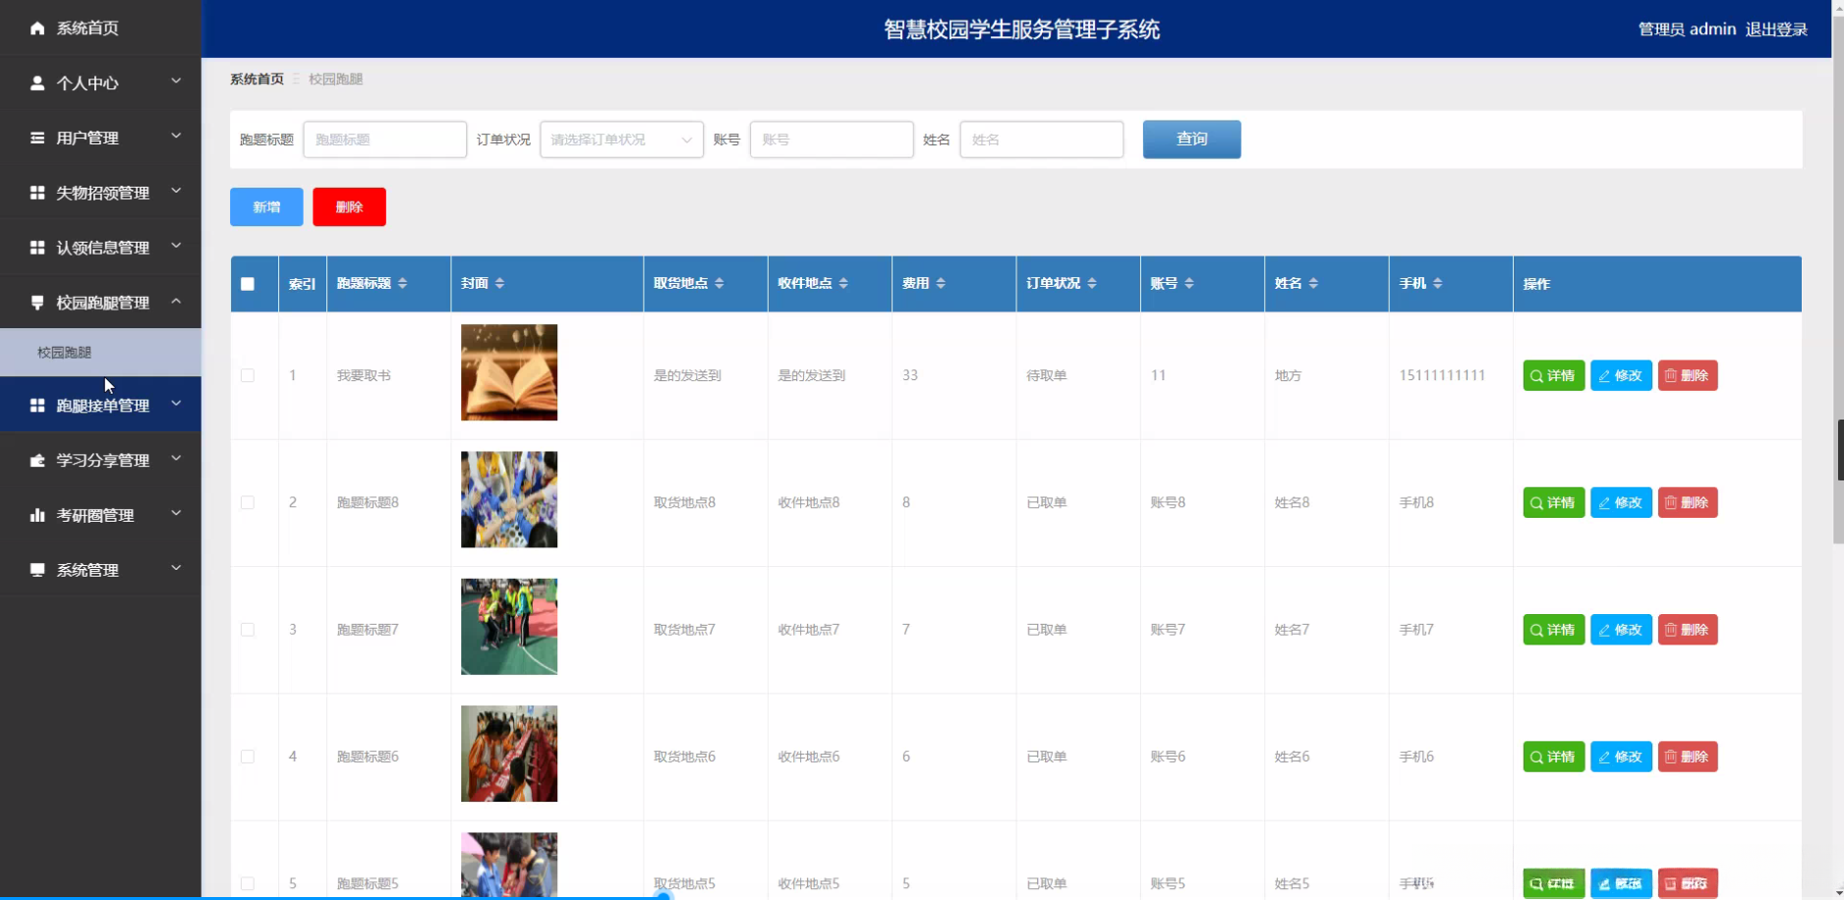Open the 考研圈管理 sidebar menu
The width and height of the screenshot is (1844, 900).
point(100,515)
